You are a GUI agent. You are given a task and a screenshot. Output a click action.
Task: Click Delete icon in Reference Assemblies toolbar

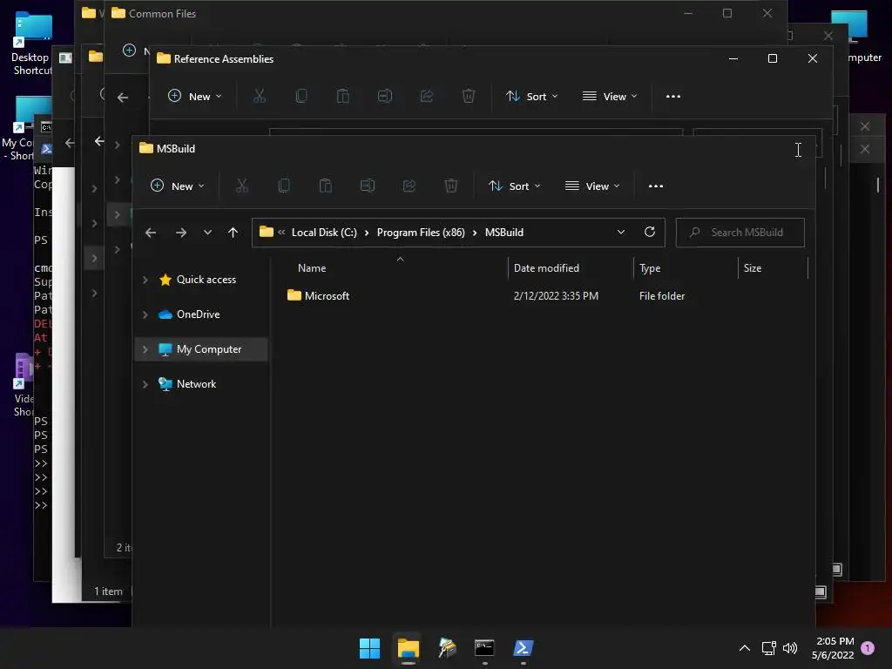(468, 96)
